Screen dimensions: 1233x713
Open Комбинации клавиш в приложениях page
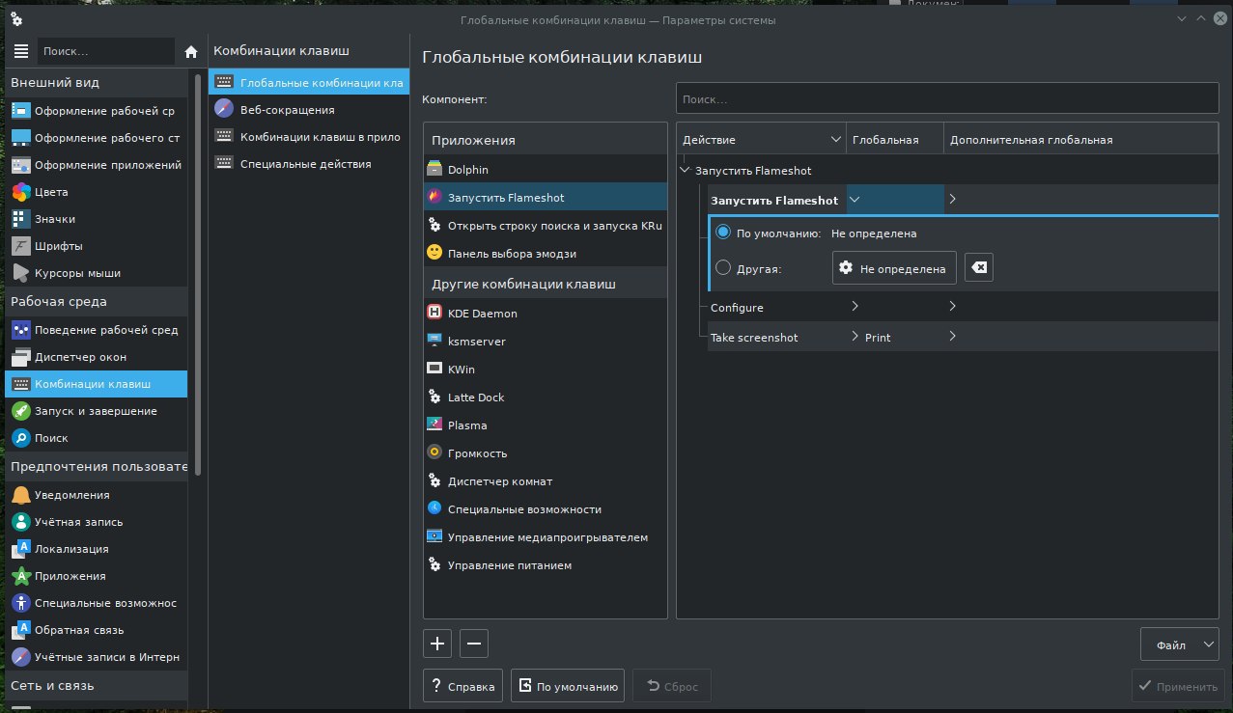(309, 137)
